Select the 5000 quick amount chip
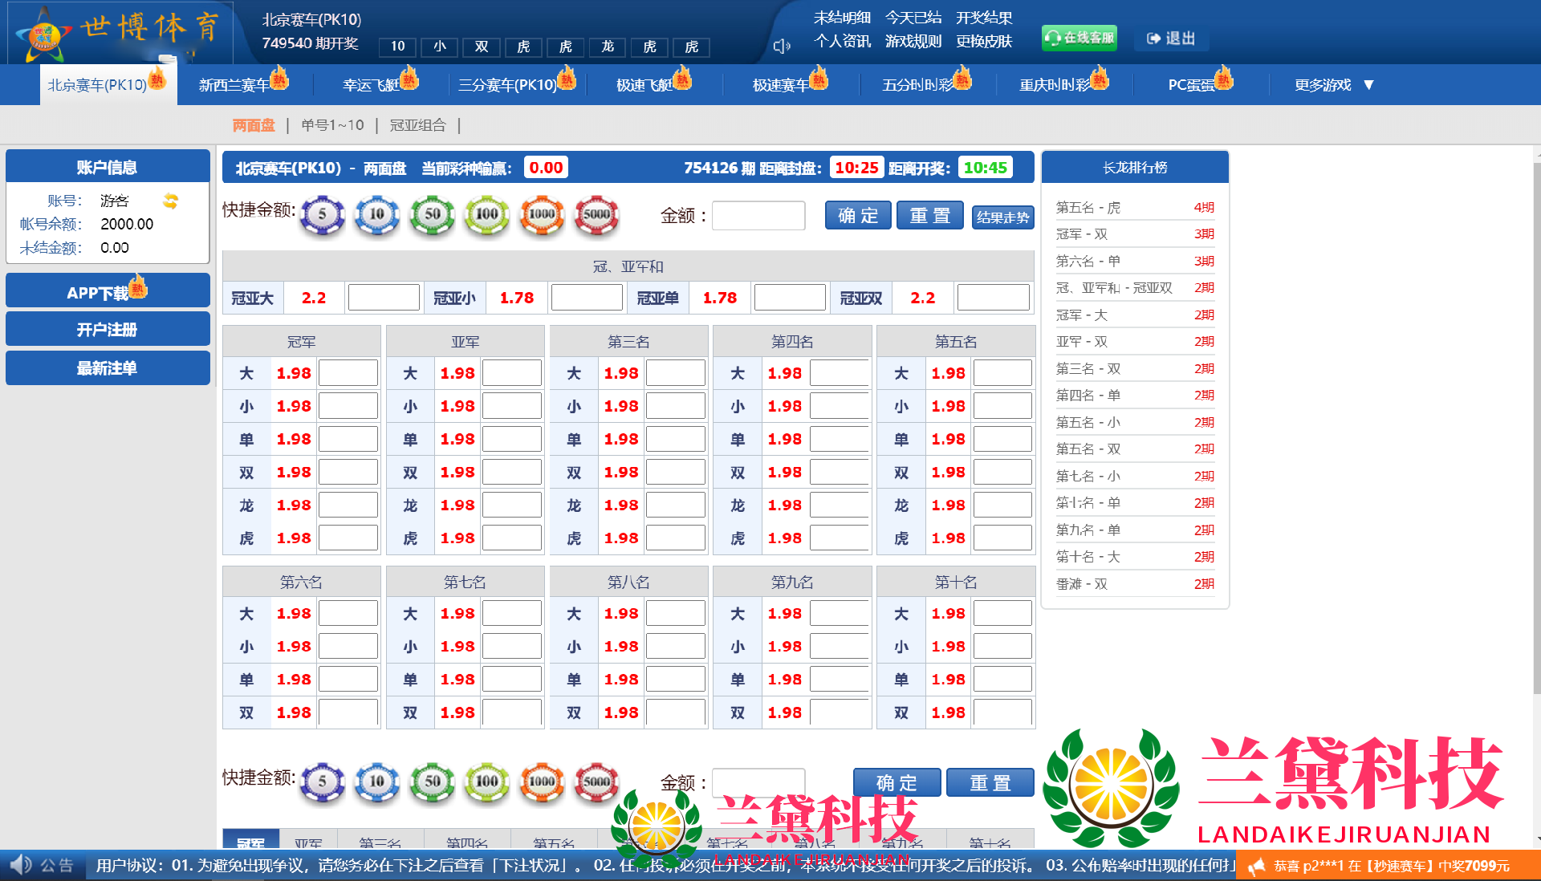Viewport: 1541px width, 881px height. tap(596, 215)
